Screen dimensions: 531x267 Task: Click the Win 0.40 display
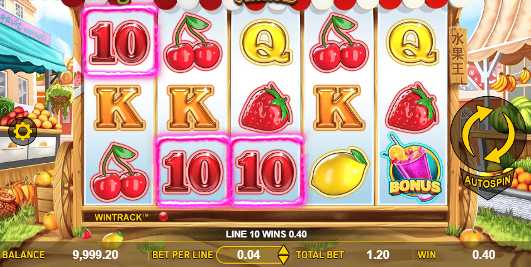click(x=483, y=254)
